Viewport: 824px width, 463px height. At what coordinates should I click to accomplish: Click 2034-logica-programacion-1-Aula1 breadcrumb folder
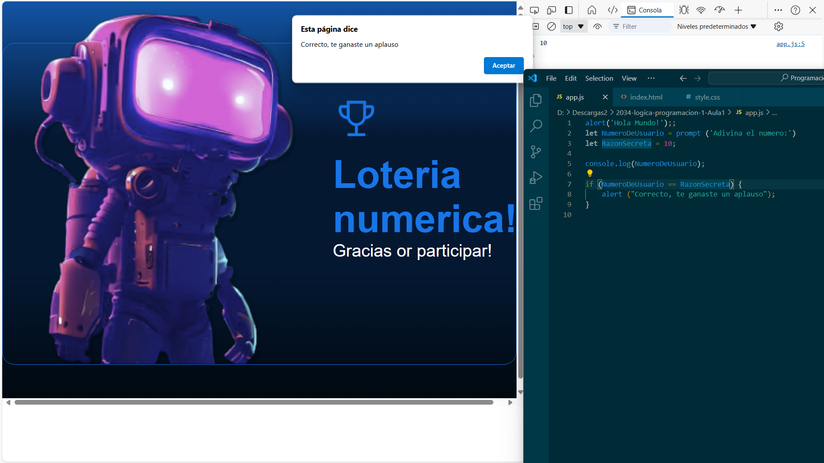click(x=670, y=113)
